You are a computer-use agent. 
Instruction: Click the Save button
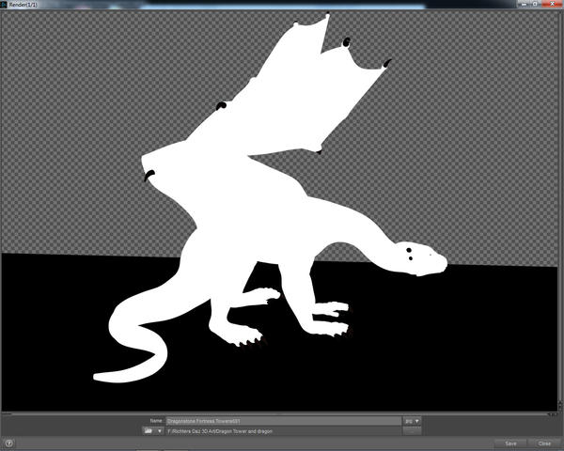(x=510, y=443)
